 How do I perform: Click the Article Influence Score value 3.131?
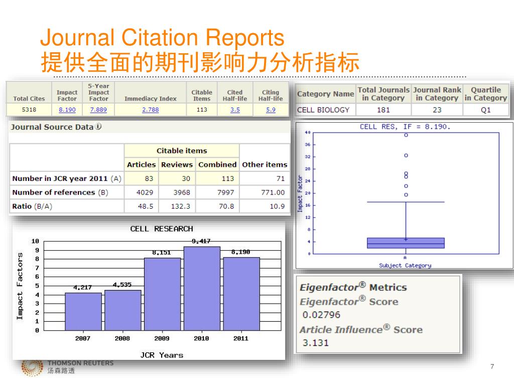[x=315, y=343]
